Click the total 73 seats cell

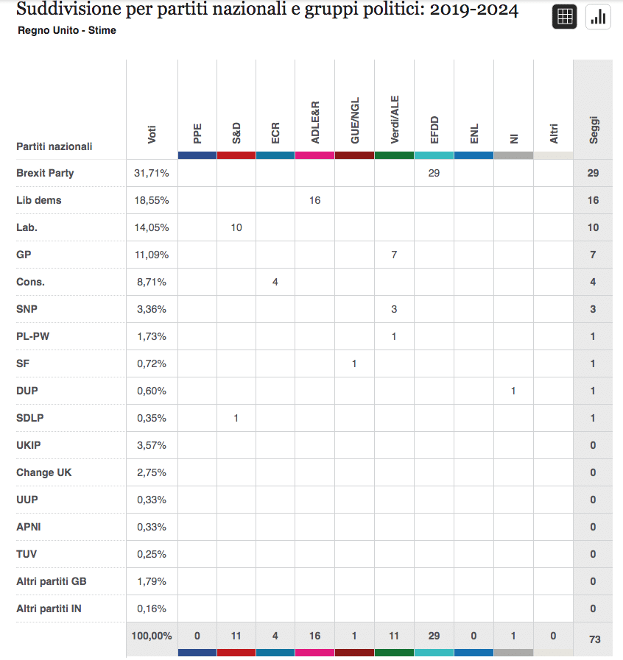594,639
